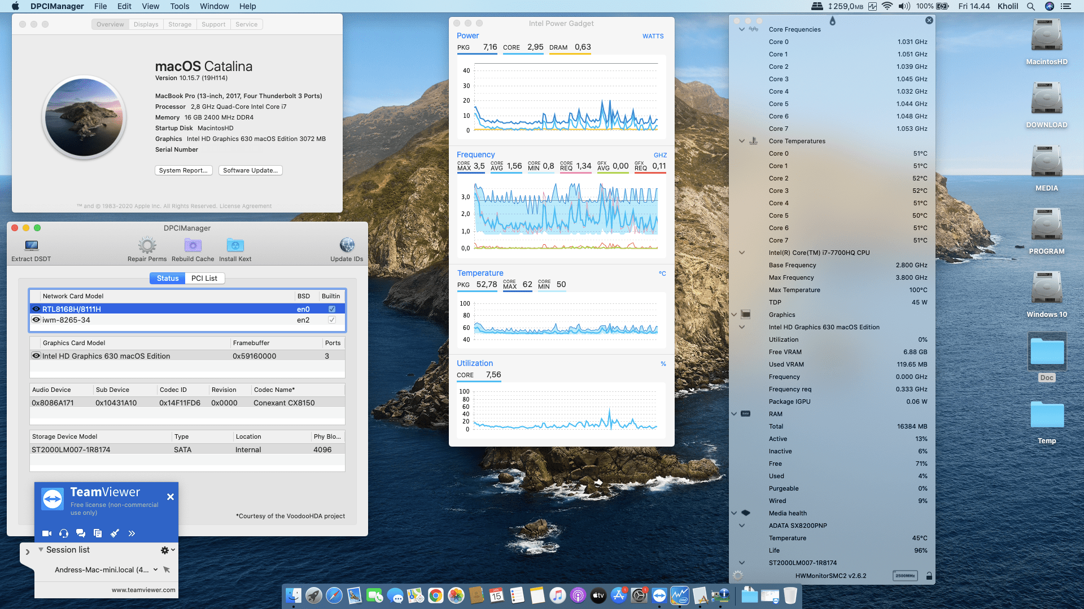Collapse the Core Temperatures group
This screenshot has height=609, width=1084.
click(741, 141)
